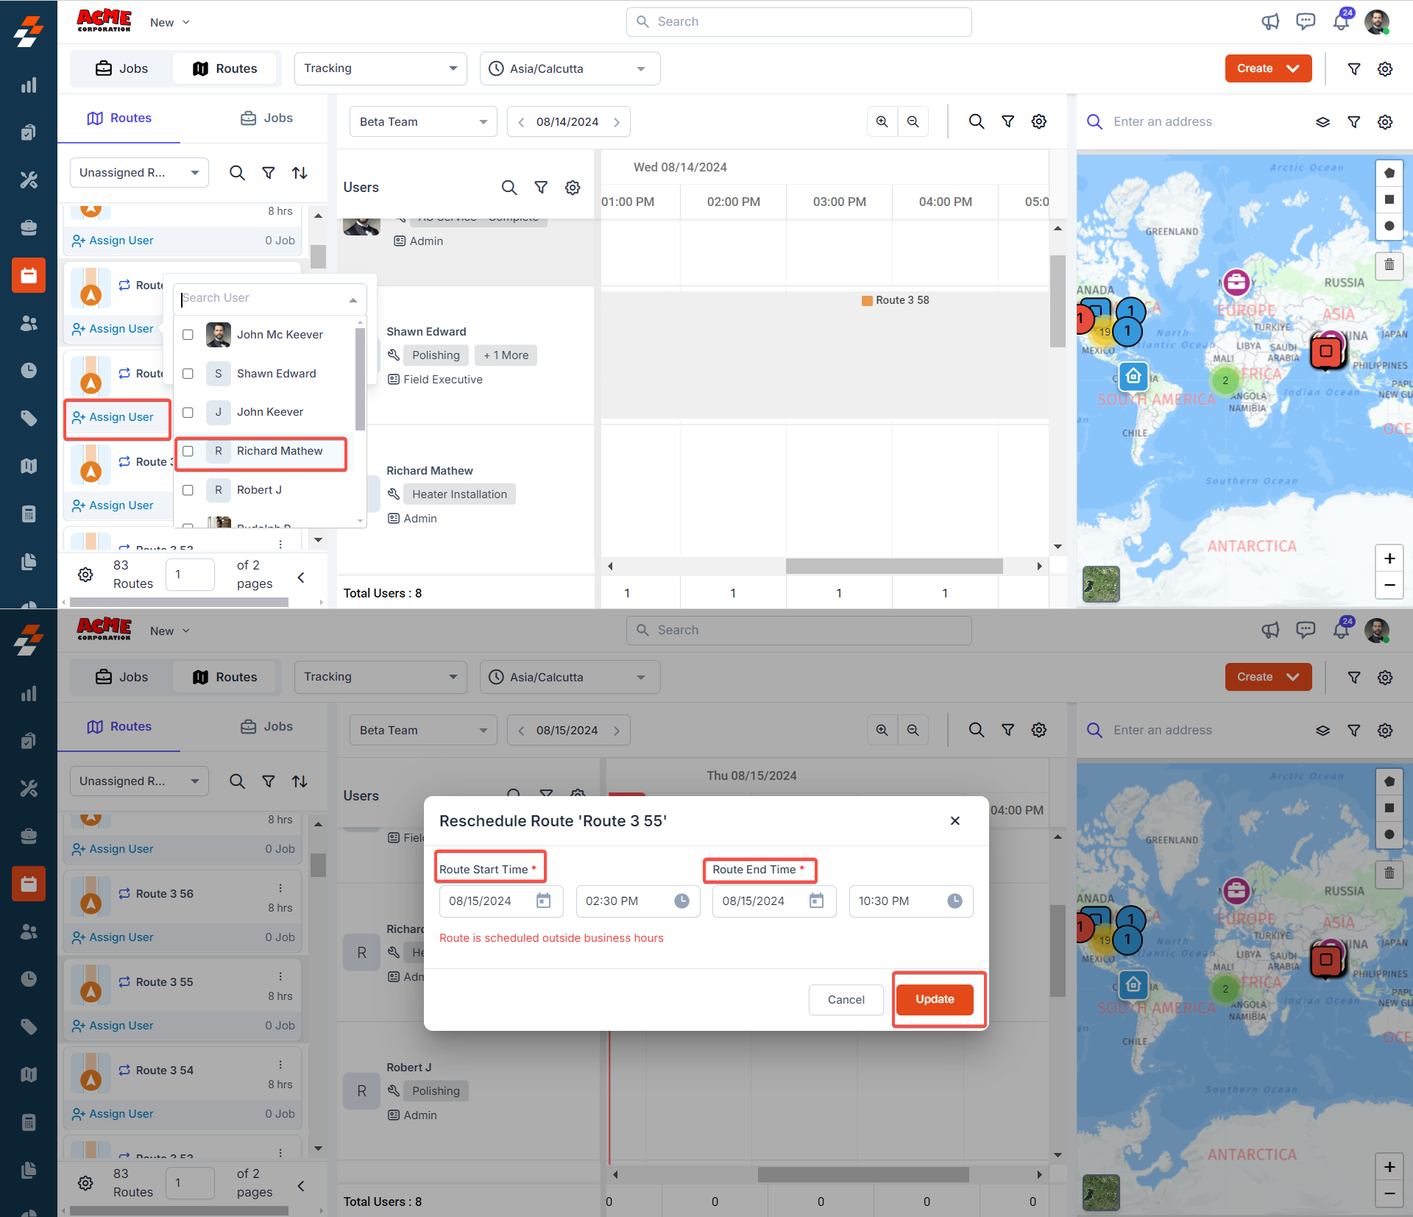Screen dimensions: 1413x1217
Task: Click sort arrows icon in routes panel
Action: [x=300, y=173]
